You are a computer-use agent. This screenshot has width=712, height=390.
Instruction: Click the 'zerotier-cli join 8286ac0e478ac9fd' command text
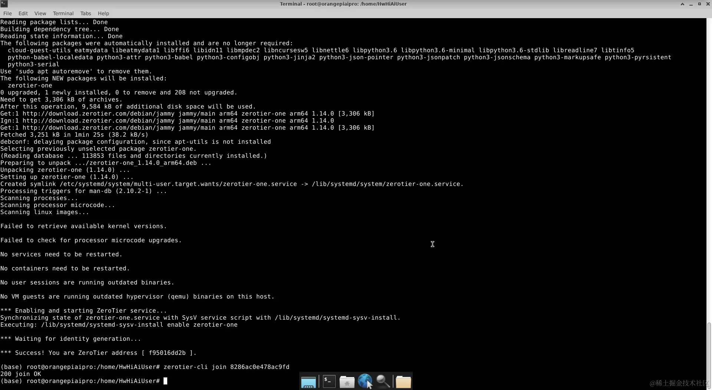[x=226, y=367]
